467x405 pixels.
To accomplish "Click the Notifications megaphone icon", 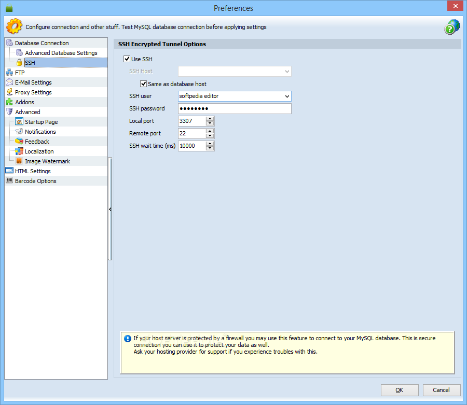I will click(19, 131).
